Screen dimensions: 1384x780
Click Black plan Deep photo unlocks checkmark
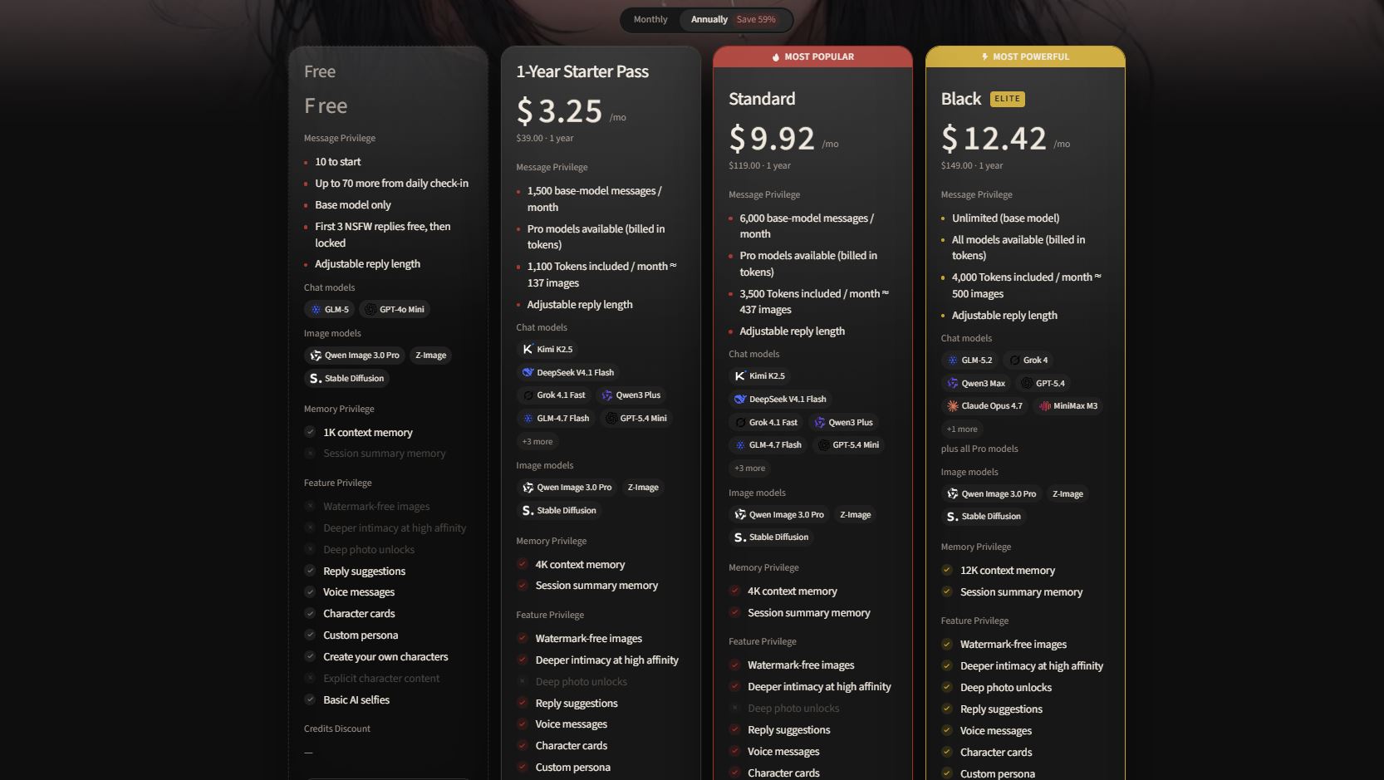(947, 687)
